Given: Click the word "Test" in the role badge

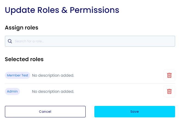Looking at the screenshot, I should [25, 75].
